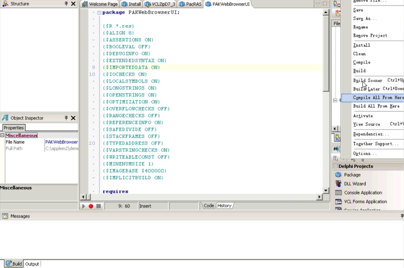Click the editor horizontal scrollbar right arrow
This screenshot has width=404, height=268.
319,197
